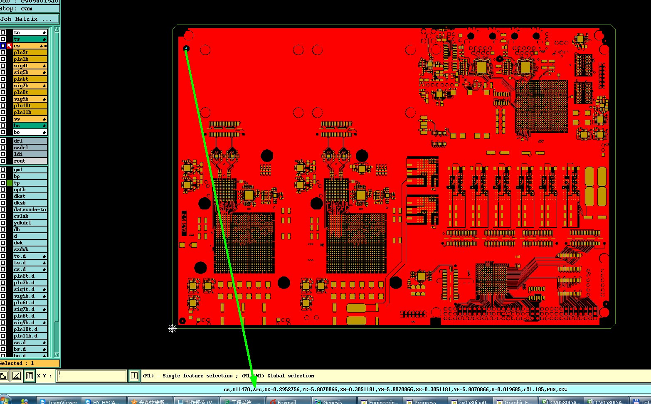Open the HY-HYCA... taskbar item

(x=104, y=401)
